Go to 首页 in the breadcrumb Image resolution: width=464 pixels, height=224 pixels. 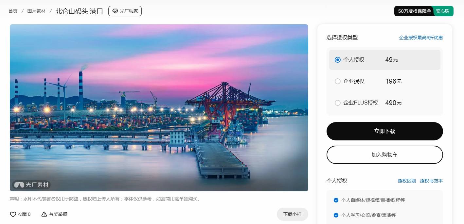(13, 11)
